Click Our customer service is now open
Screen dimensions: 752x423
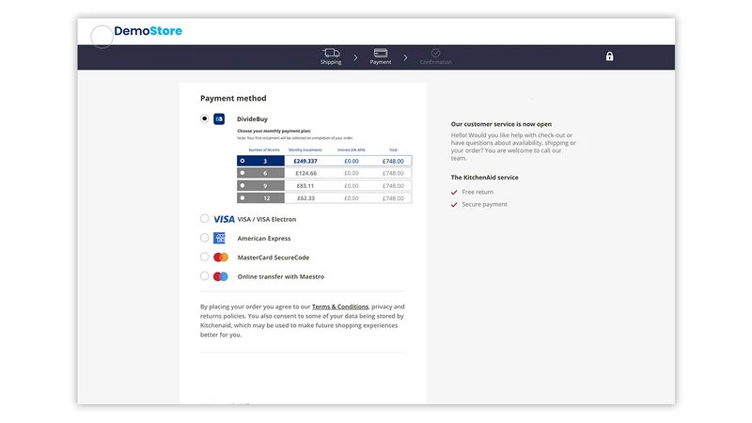(501, 124)
